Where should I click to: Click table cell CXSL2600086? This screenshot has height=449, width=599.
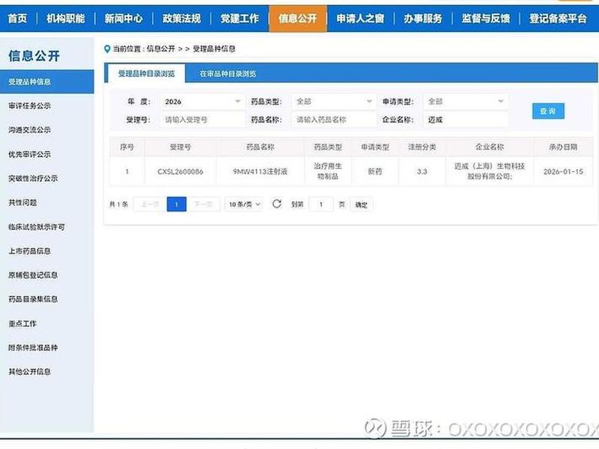(x=180, y=172)
